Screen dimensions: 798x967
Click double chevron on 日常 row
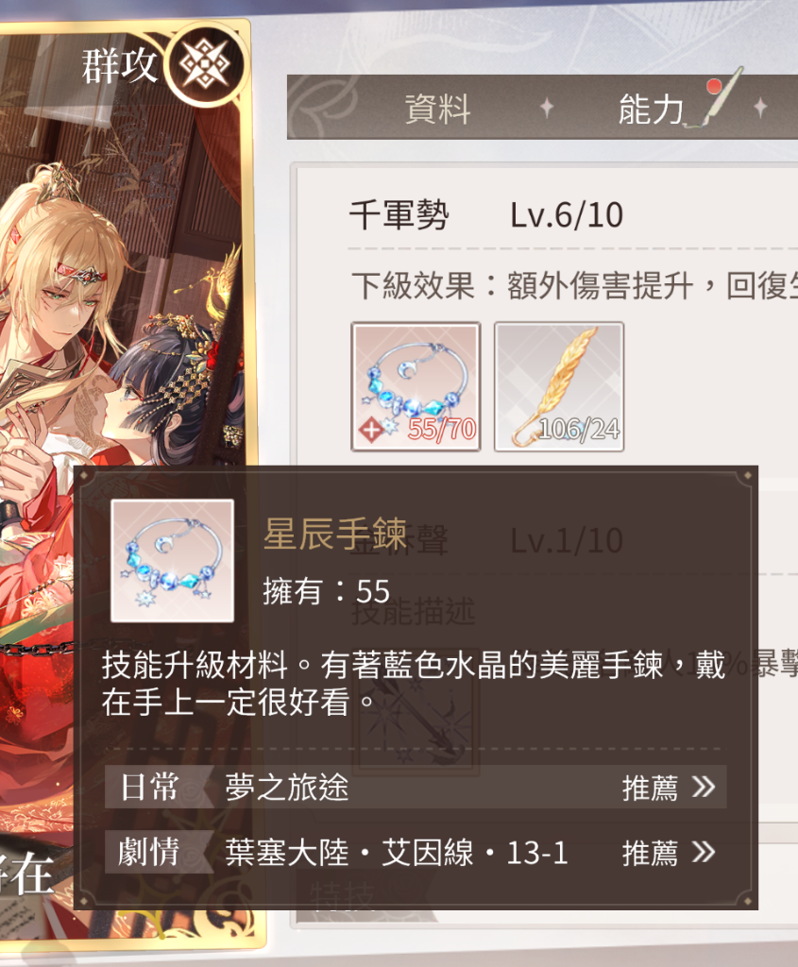pos(704,787)
